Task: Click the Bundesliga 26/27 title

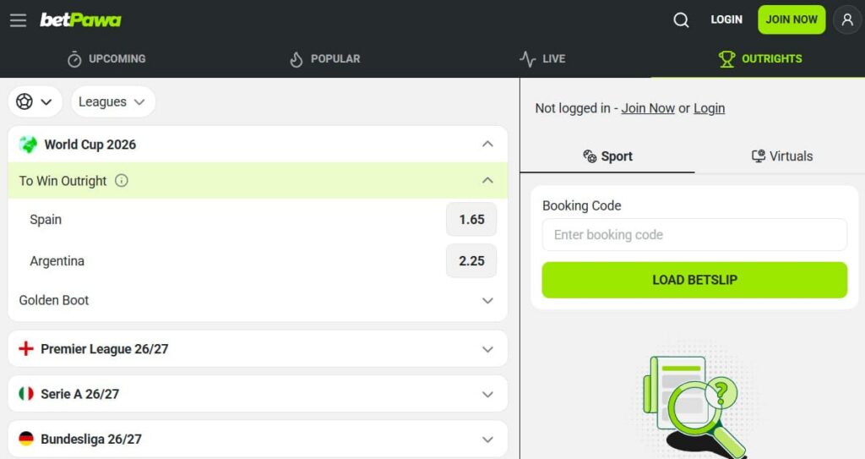Action: (x=91, y=440)
